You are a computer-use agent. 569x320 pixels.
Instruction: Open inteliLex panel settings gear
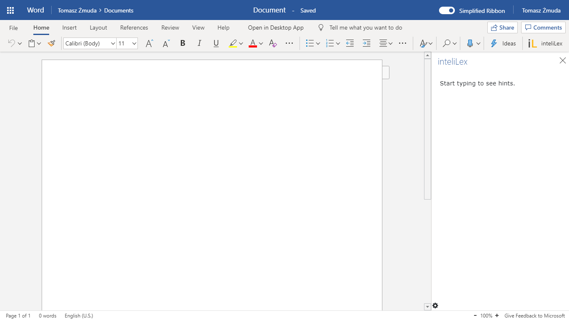[x=435, y=306]
